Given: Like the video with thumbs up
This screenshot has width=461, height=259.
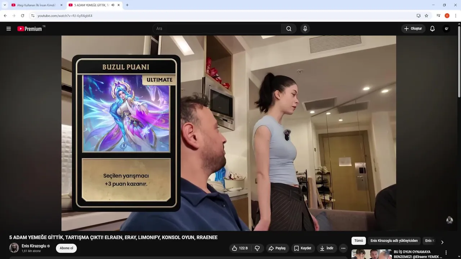Looking at the screenshot, I should tap(240, 248).
